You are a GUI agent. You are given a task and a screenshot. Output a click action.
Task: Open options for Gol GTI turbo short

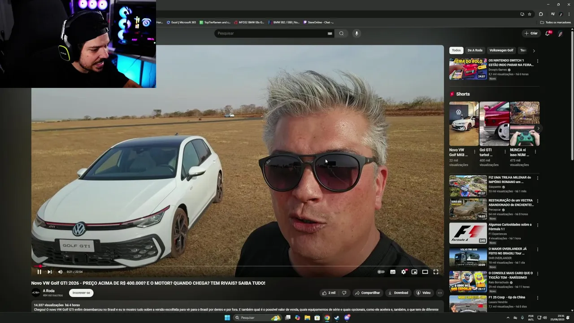[x=505, y=152]
